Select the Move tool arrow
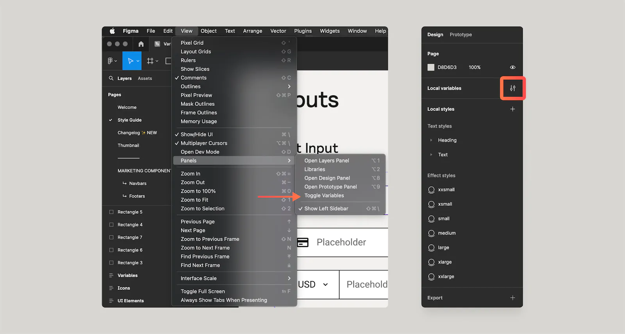This screenshot has width=625, height=334. coord(130,61)
